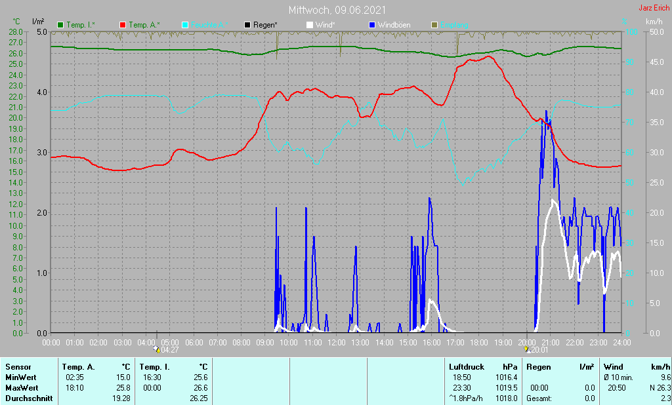The image size is (672, 405).
Task: Click the green Temp. I. legend swatch
Action: 60,25
